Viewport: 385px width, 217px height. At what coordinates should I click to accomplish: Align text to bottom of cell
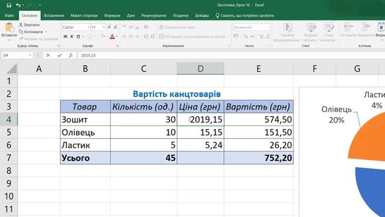click(138, 27)
